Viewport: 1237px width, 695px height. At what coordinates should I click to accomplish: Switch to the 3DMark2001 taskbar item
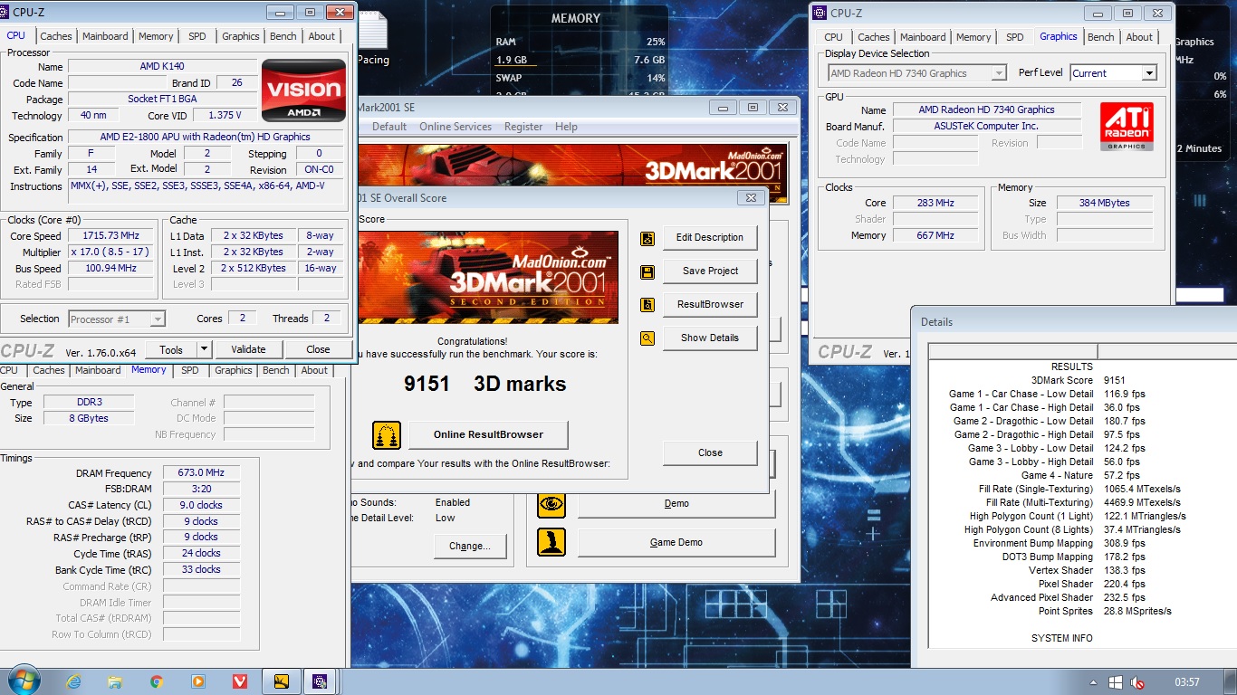[x=282, y=681]
